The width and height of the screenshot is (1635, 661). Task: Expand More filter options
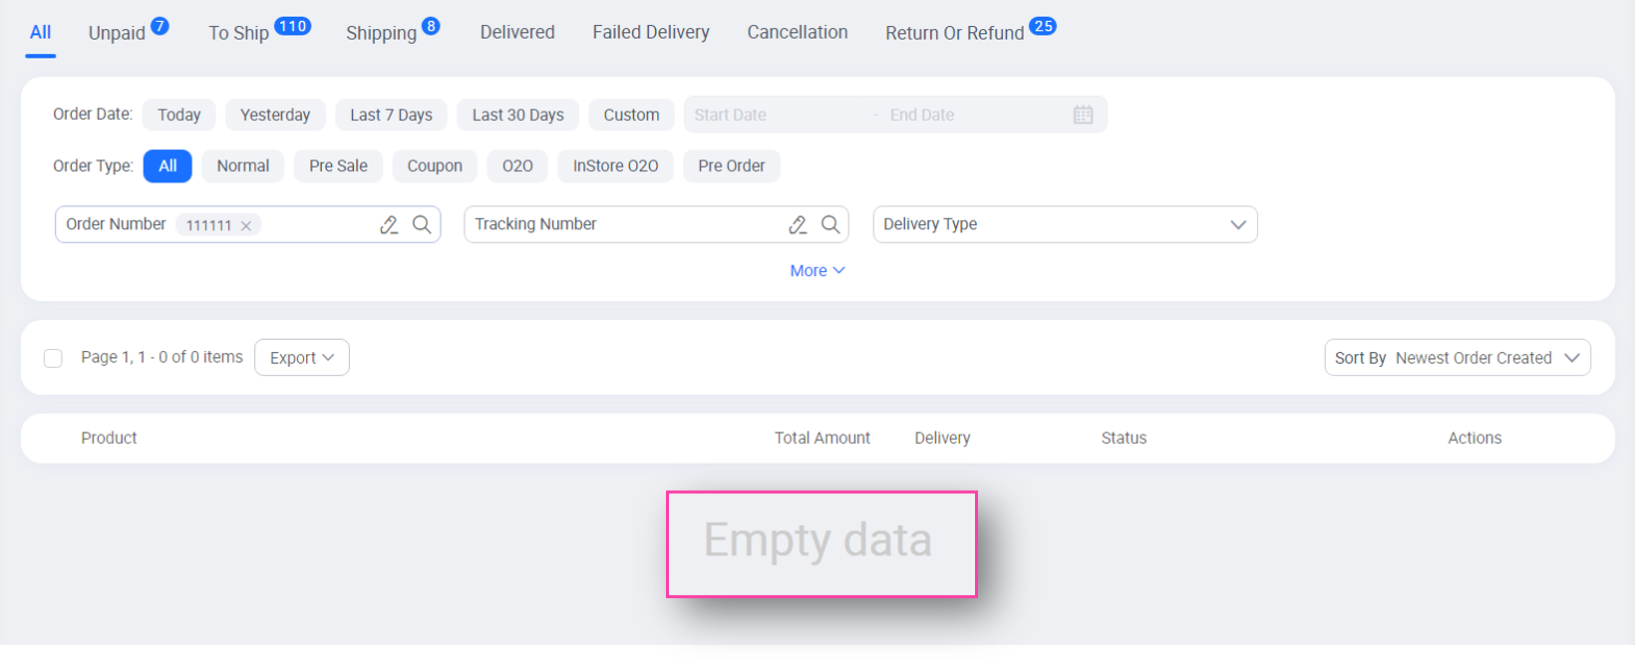pos(817,270)
